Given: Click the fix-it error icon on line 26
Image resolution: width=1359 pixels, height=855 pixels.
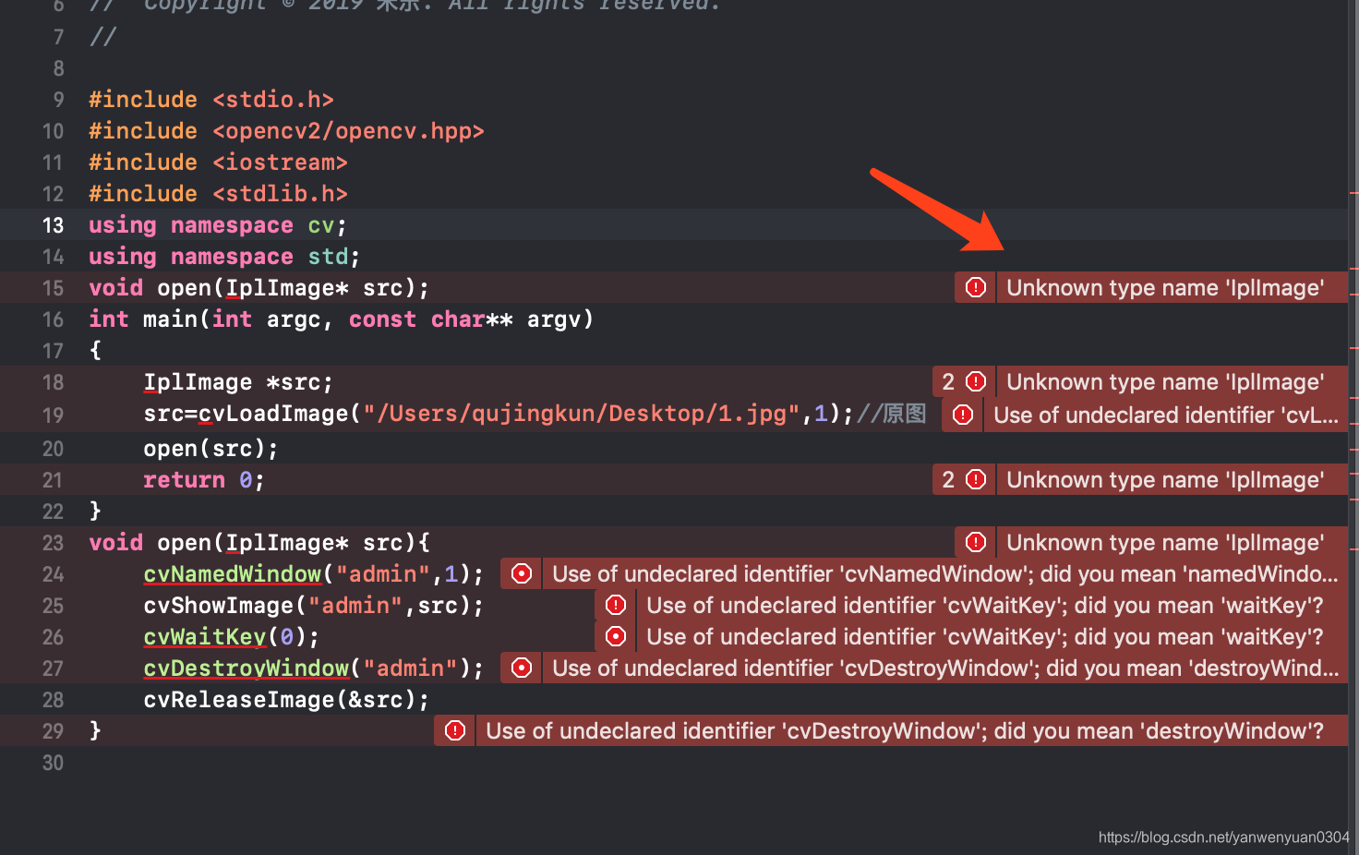Looking at the screenshot, I should (x=616, y=636).
